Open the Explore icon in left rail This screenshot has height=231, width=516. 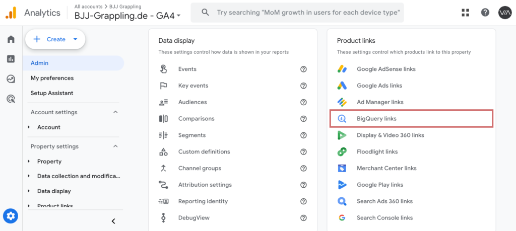(x=11, y=79)
